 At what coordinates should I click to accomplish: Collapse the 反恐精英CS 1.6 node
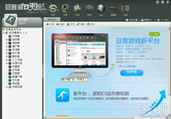click(4, 33)
